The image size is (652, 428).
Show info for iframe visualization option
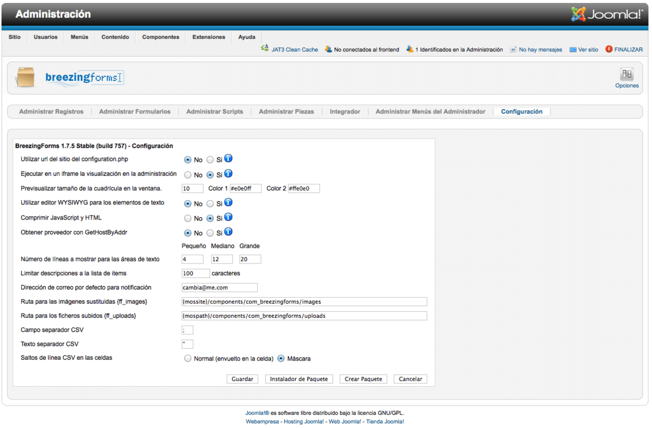(x=228, y=173)
